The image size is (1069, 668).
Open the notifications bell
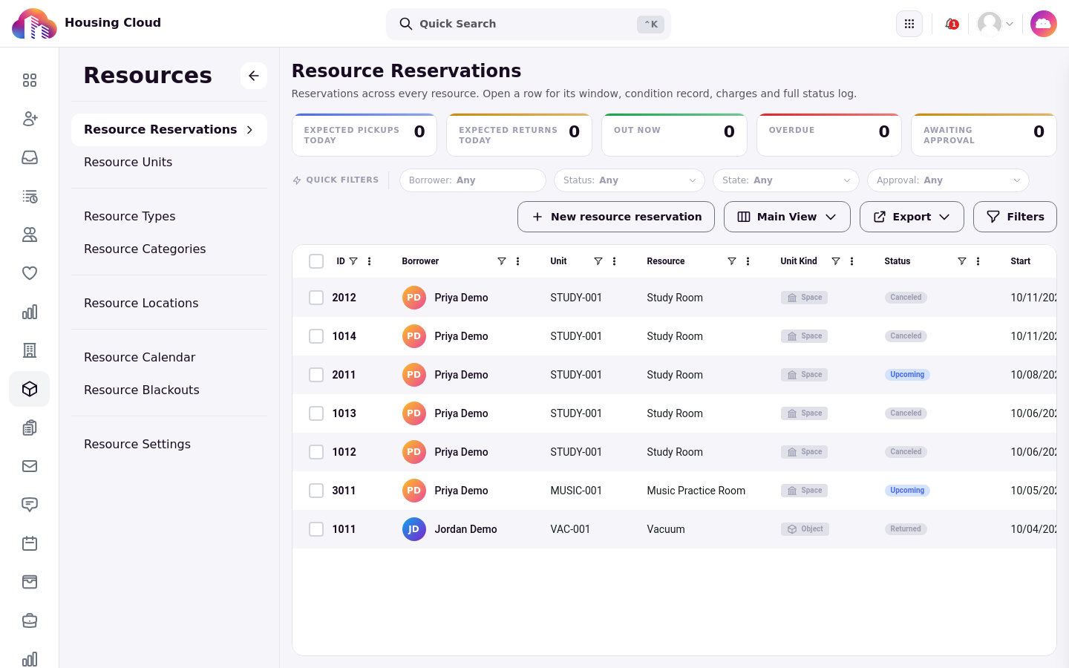tap(951, 24)
